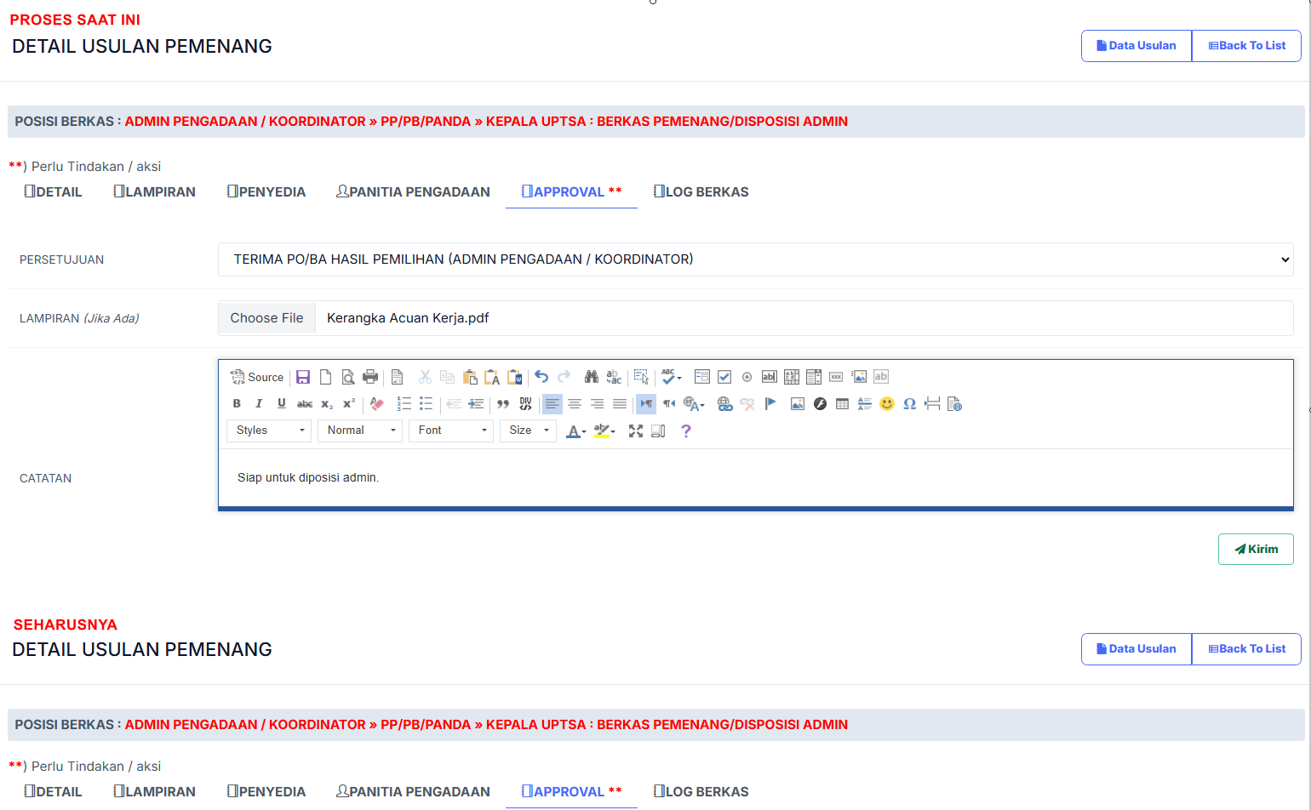Insert a table into the note

[842, 404]
